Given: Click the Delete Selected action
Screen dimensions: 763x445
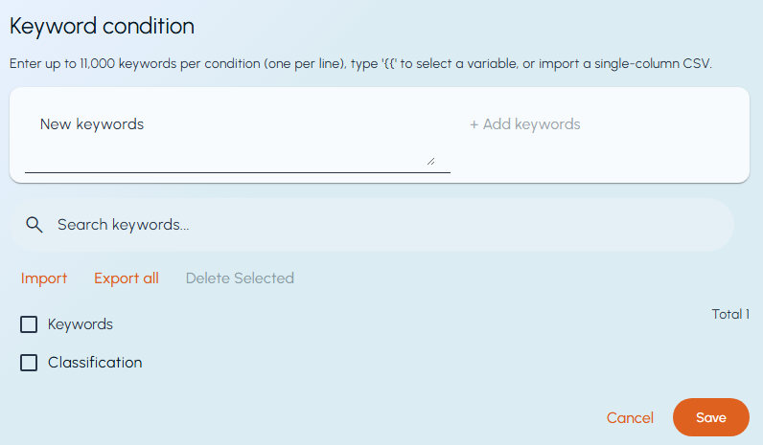Looking at the screenshot, I should coord(240,278).
